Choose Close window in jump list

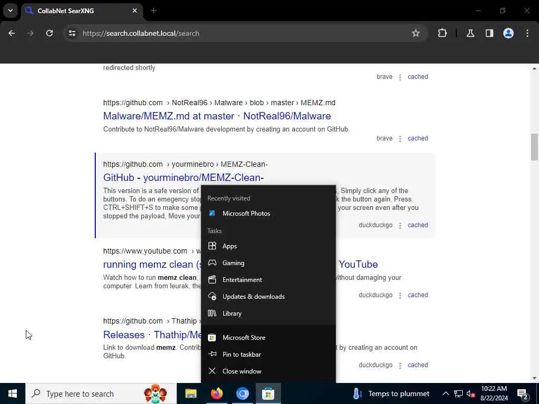268,371
